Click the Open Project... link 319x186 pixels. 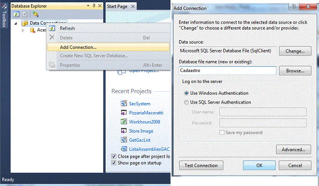click(144, 71)
